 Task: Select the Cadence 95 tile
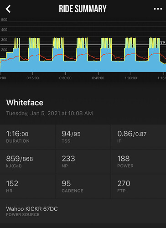click(83, 187)
